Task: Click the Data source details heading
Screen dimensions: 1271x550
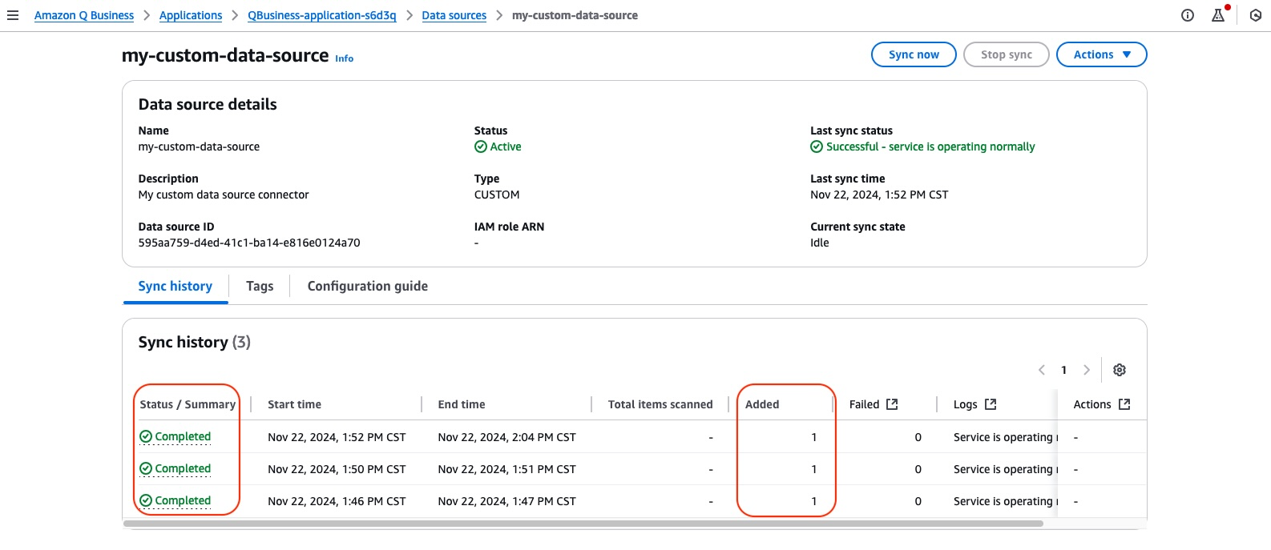Action: [208, 104]
